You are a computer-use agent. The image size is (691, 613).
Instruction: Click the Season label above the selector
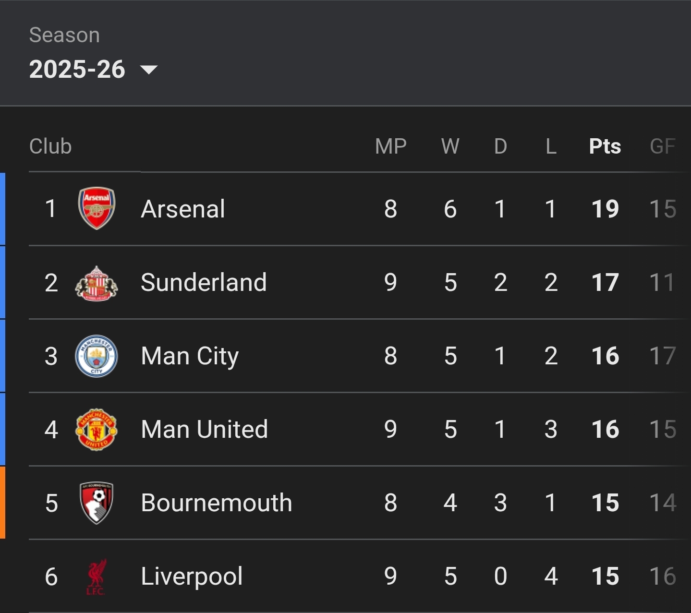[64, 35]
